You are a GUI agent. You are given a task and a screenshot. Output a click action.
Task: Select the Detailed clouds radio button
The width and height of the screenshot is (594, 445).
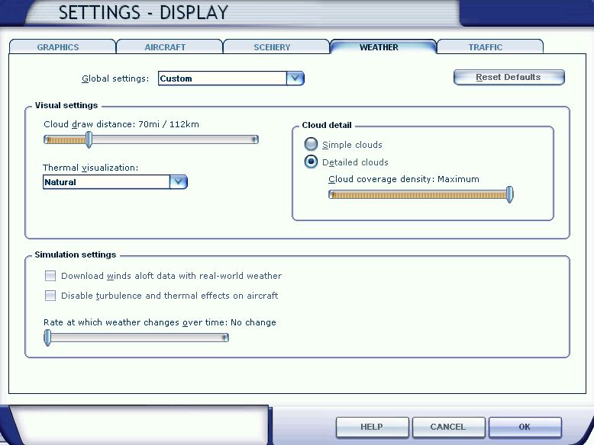(311, 162)
